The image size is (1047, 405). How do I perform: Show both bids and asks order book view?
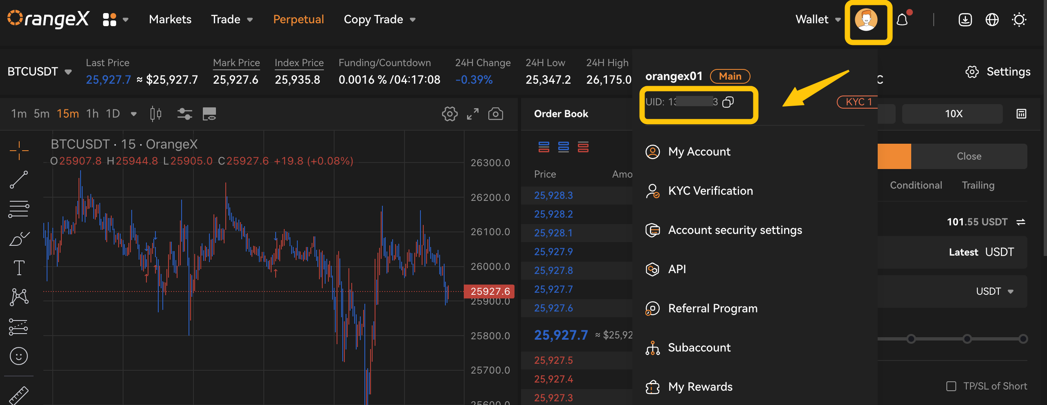544,147
